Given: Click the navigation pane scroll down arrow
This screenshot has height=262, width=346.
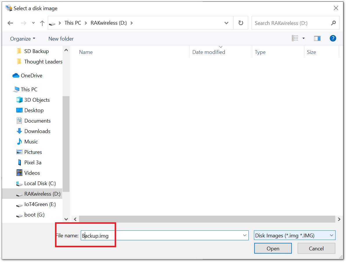Looking at the screenshot, I should 66,219.
